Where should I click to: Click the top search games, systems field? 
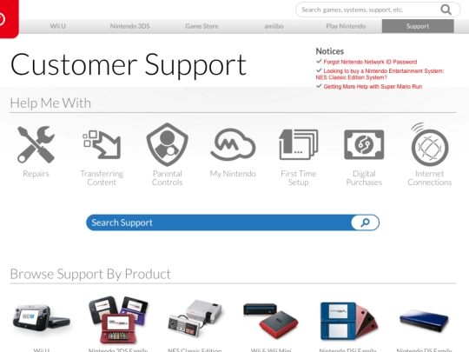(368, 10)
